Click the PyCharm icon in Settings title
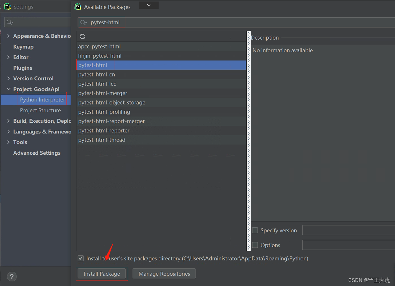The height and width of the screenshot is (286, 395). click(x=7, y=6)
